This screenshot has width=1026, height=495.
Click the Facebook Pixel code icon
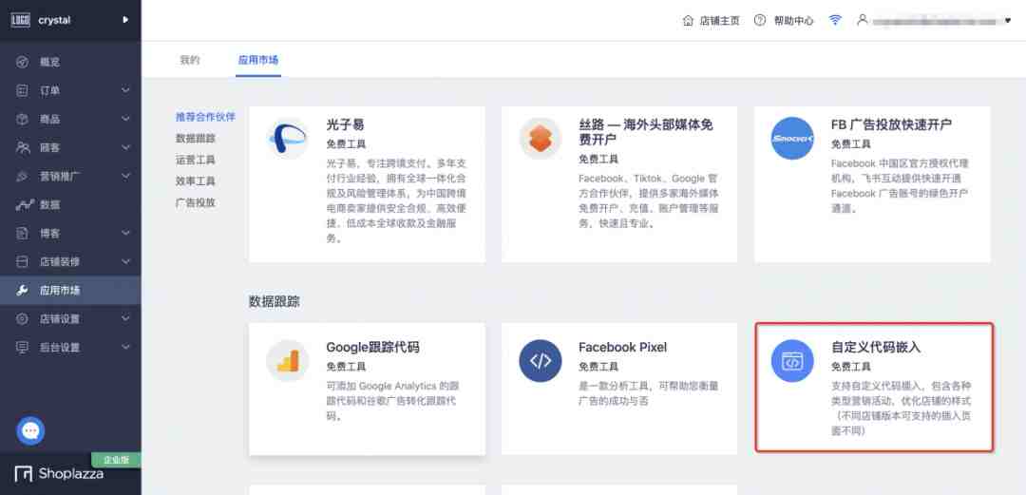point(541,361)
